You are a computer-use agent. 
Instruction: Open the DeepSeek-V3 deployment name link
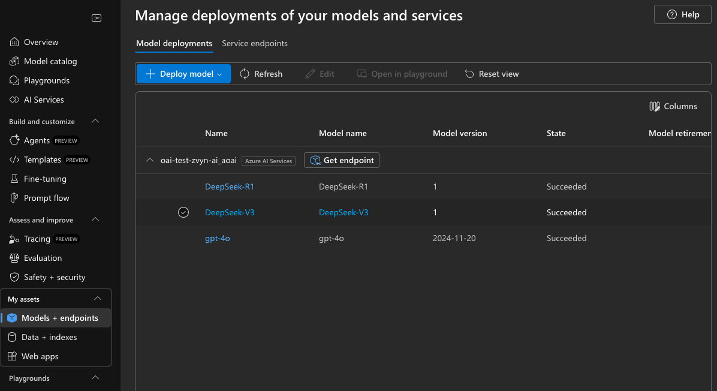(230, 212)
